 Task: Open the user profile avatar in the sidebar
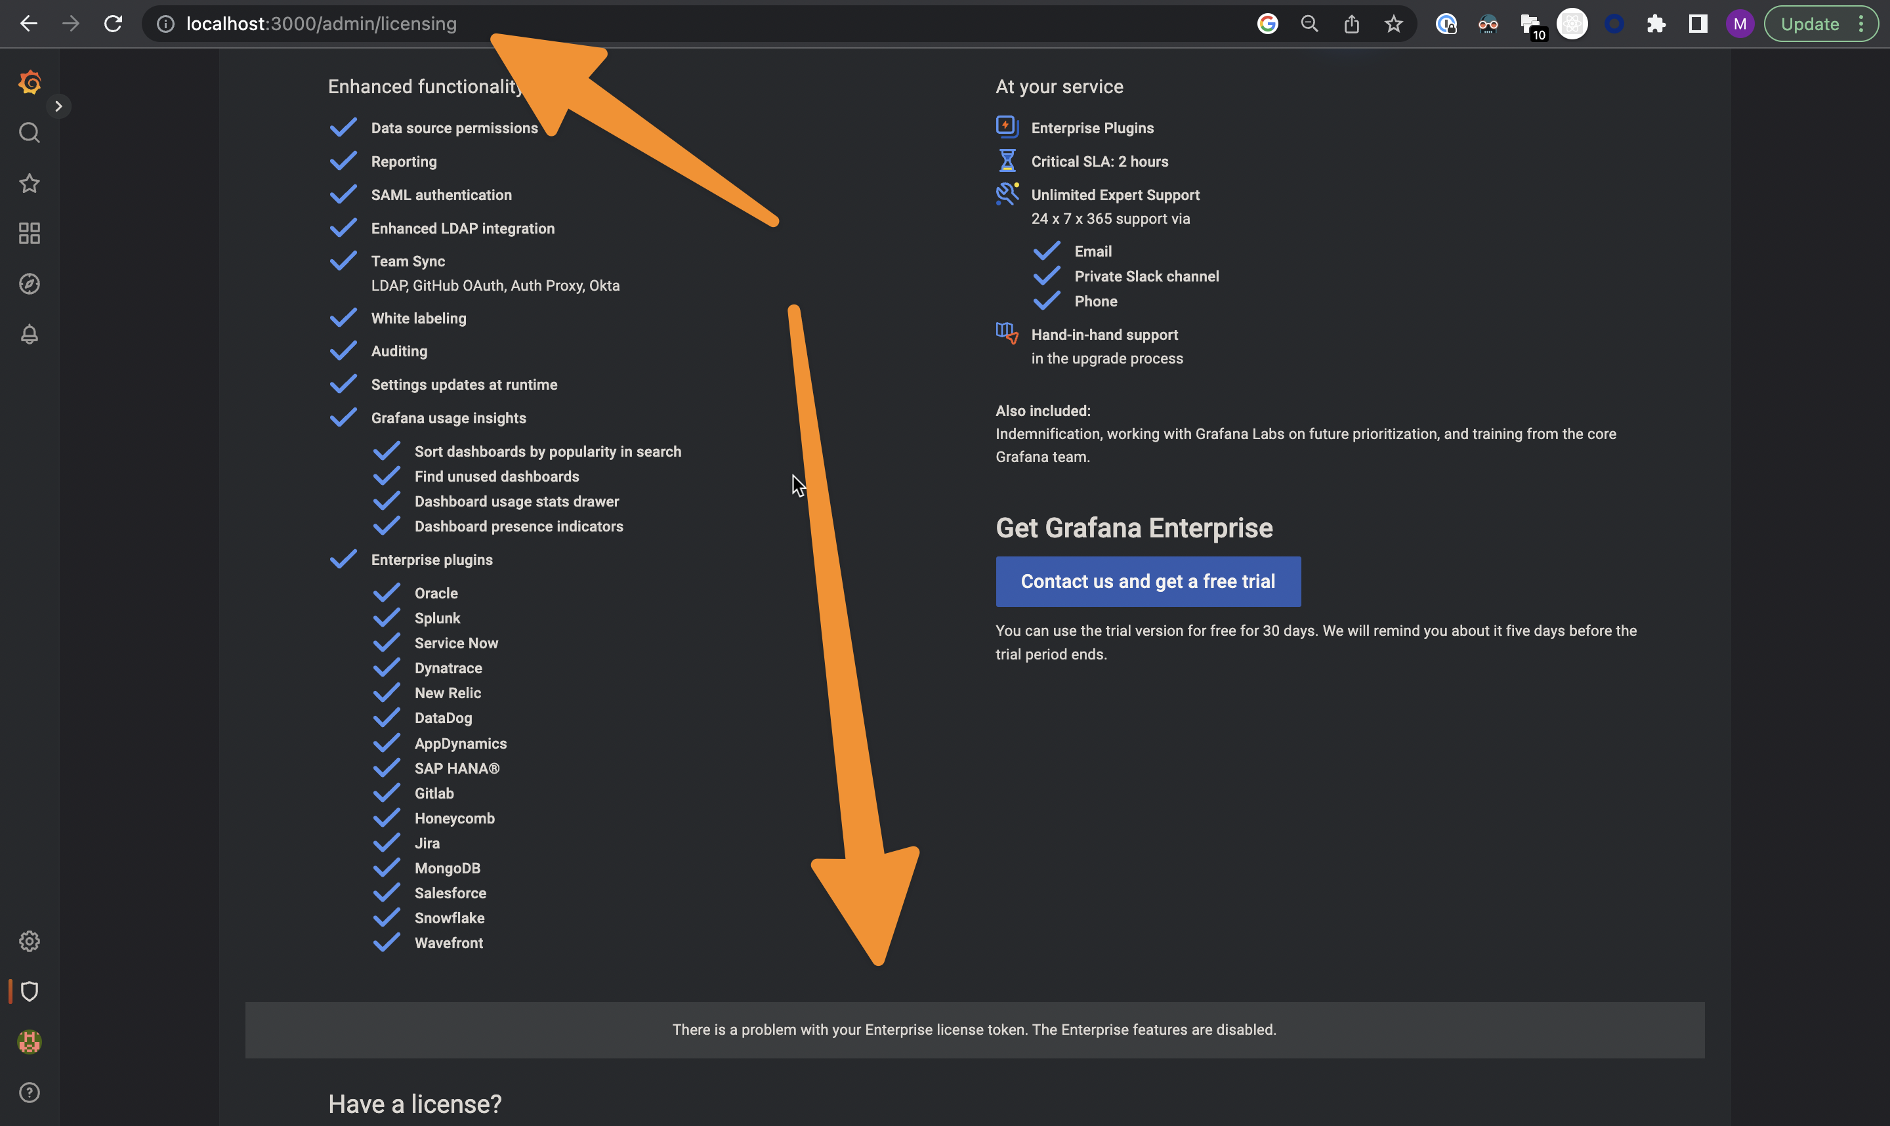pyautogui.click(x=30, y=1042)
